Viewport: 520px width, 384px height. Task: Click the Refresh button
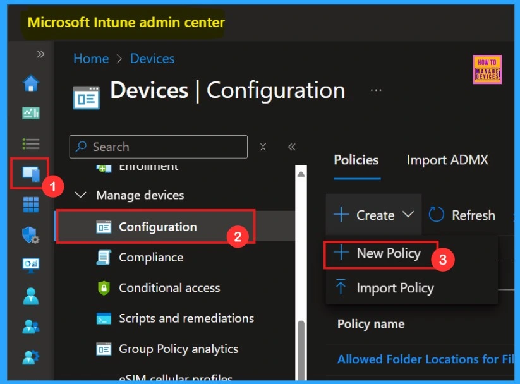pyautogui.click(x=462, y=215)
